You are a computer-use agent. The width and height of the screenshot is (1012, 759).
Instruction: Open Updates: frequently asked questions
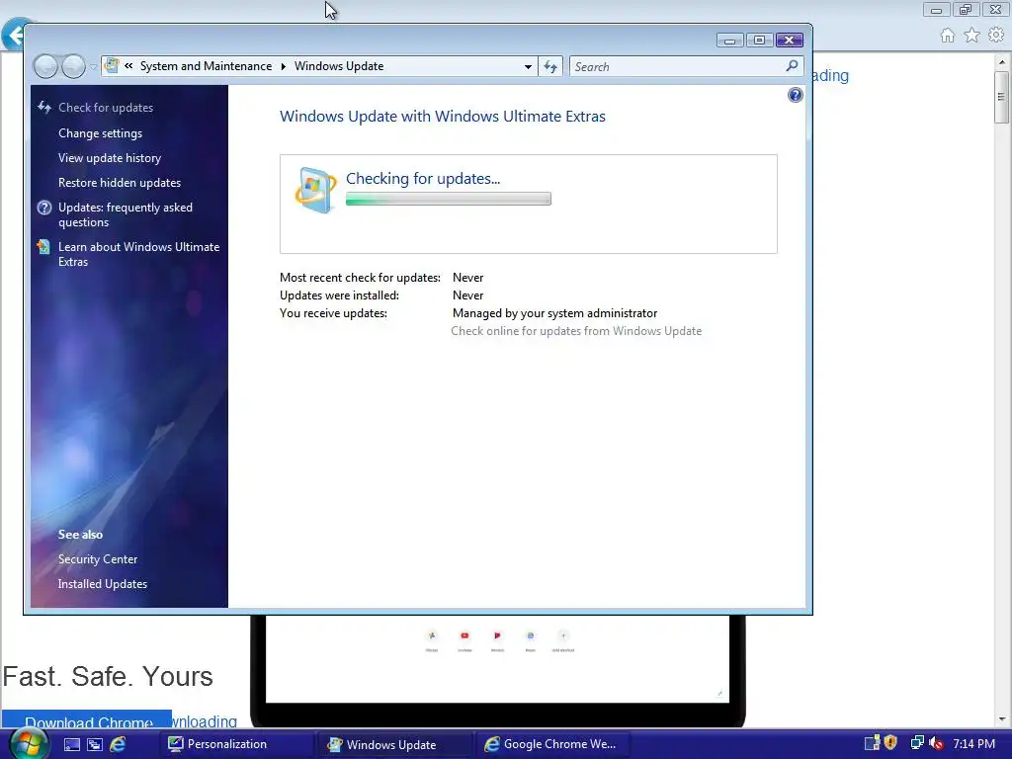pos(126,214)
